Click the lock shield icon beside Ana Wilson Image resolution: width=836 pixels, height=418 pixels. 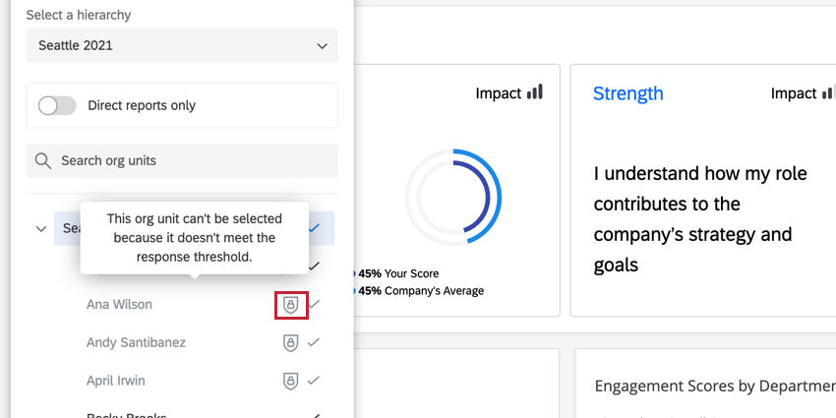[x=290, y=305]
